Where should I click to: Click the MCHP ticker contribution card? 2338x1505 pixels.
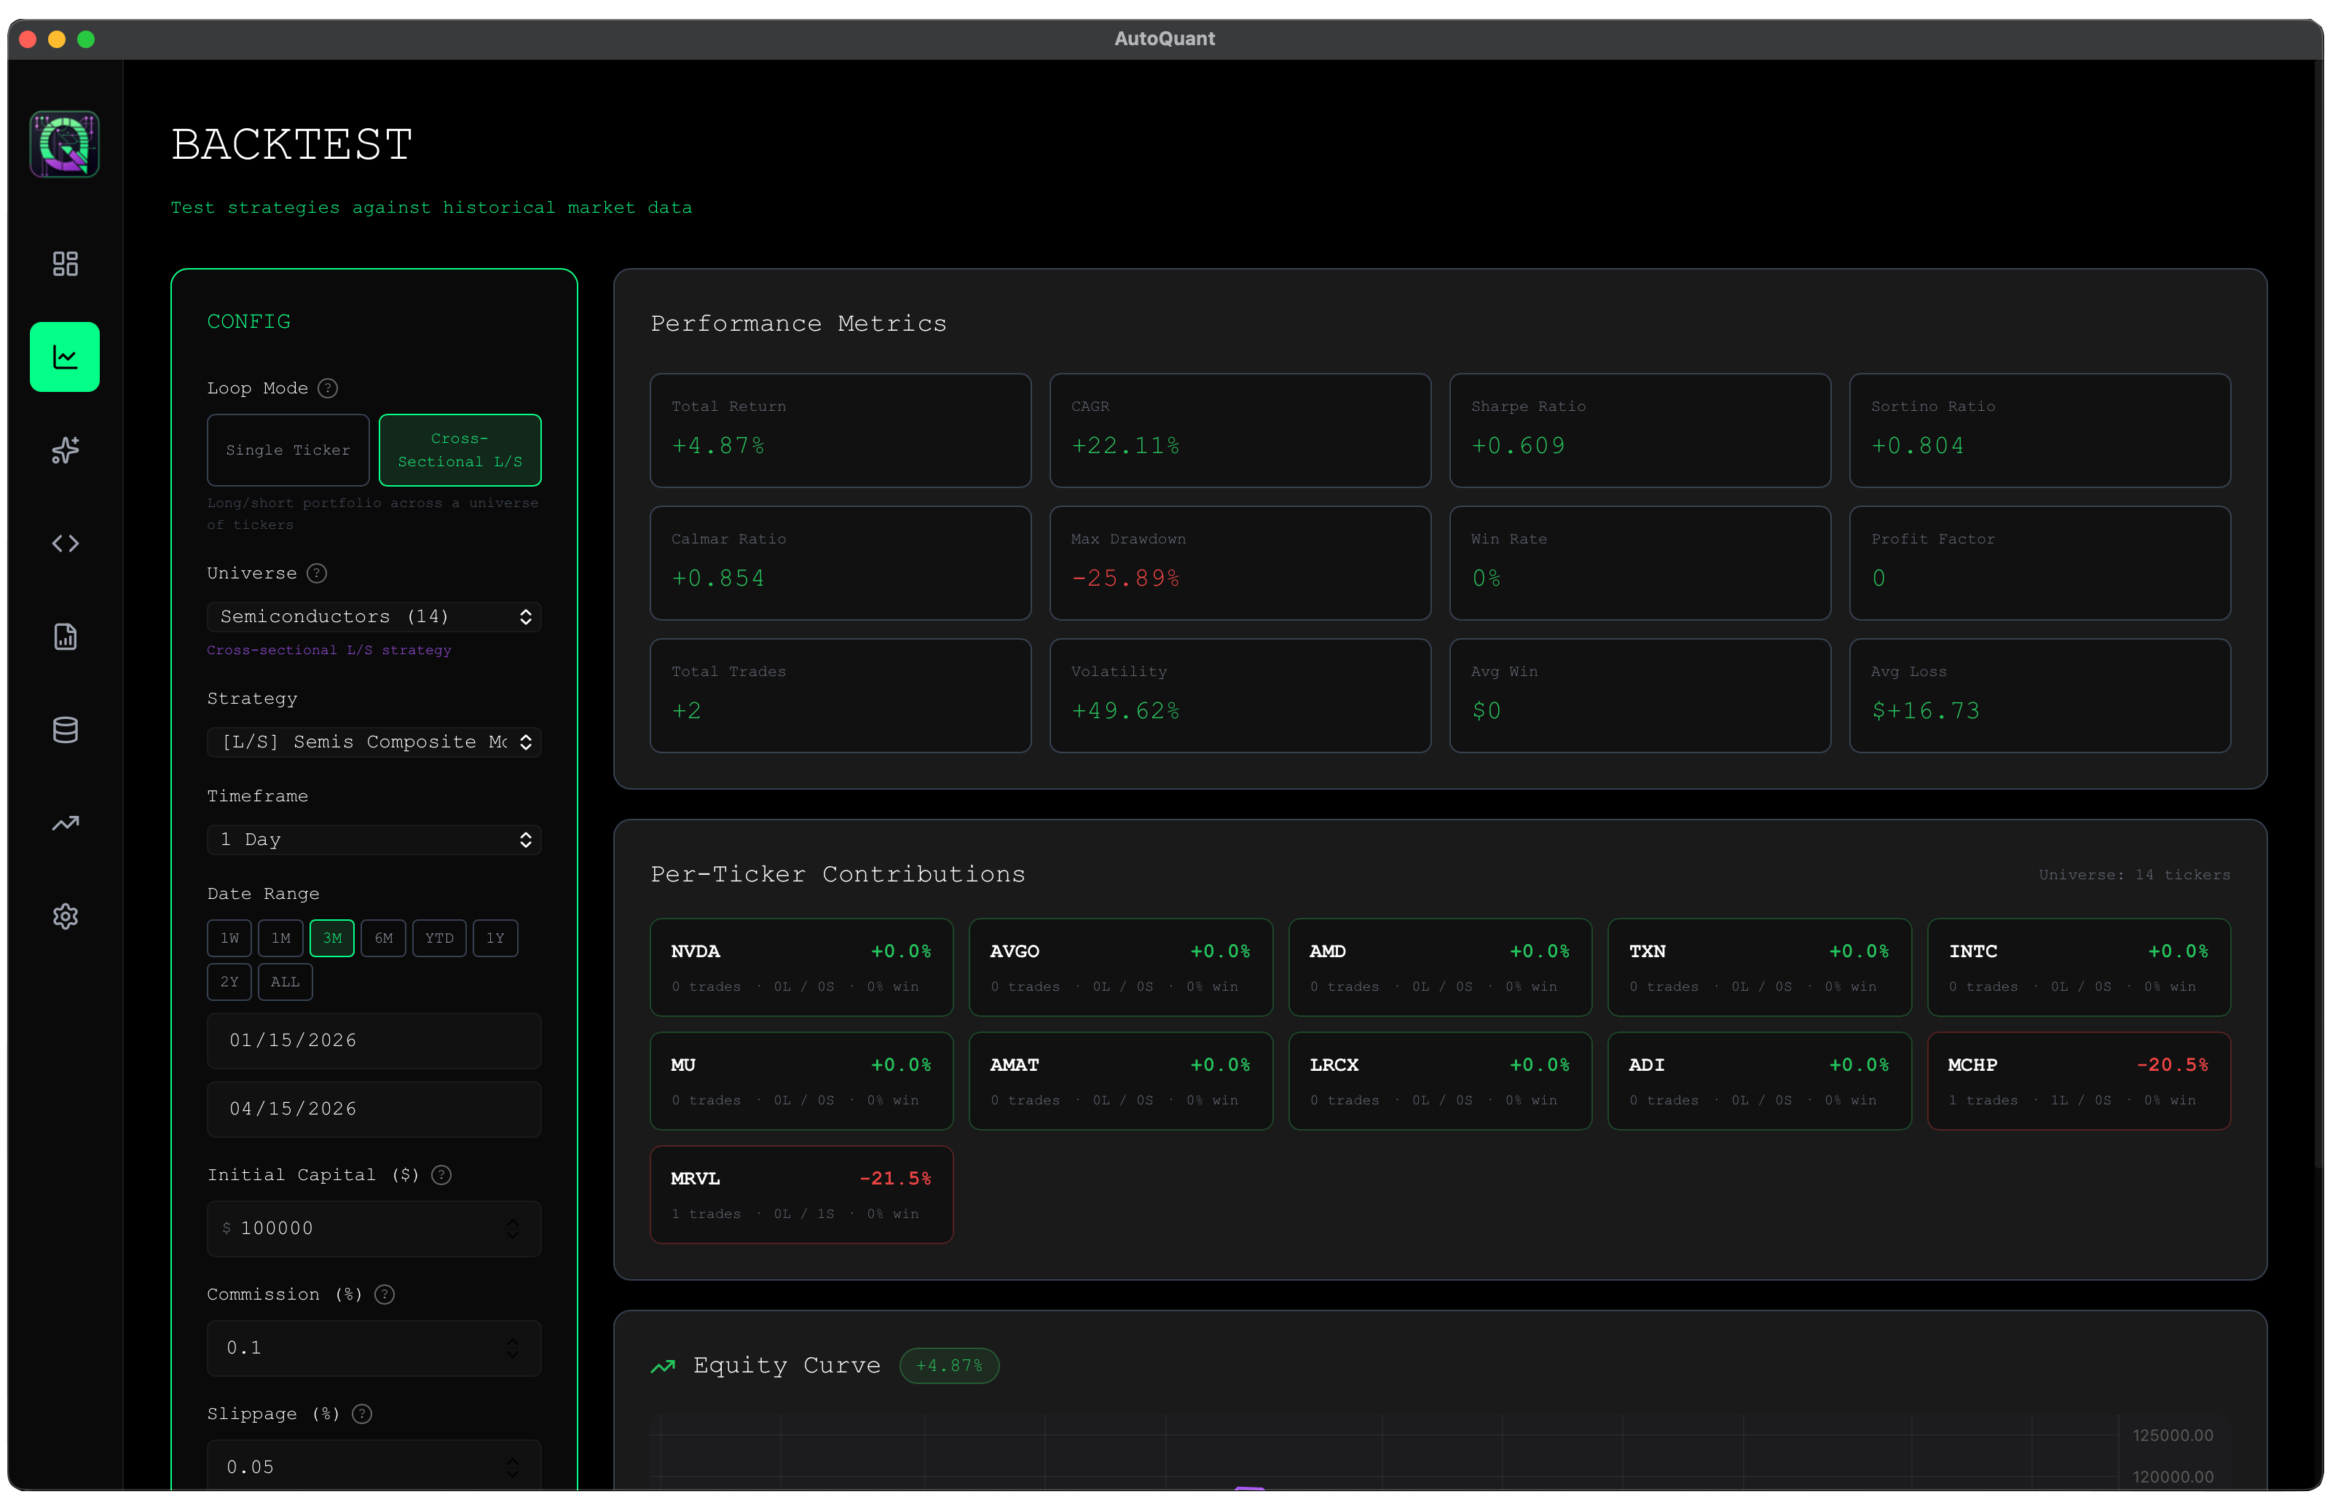pos(2078,1081)
